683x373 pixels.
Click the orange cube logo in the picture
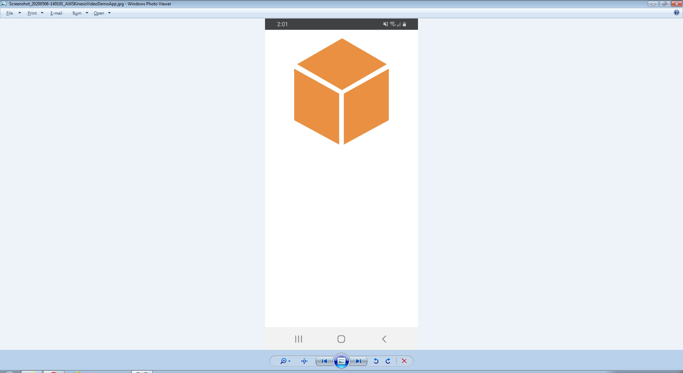(341, 91)
